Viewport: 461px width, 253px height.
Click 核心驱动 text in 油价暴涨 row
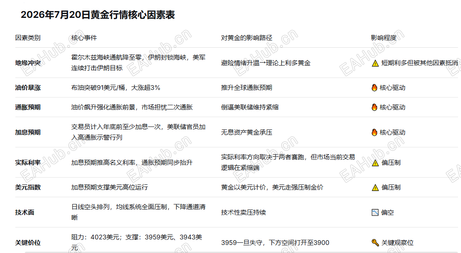[392, 88]
